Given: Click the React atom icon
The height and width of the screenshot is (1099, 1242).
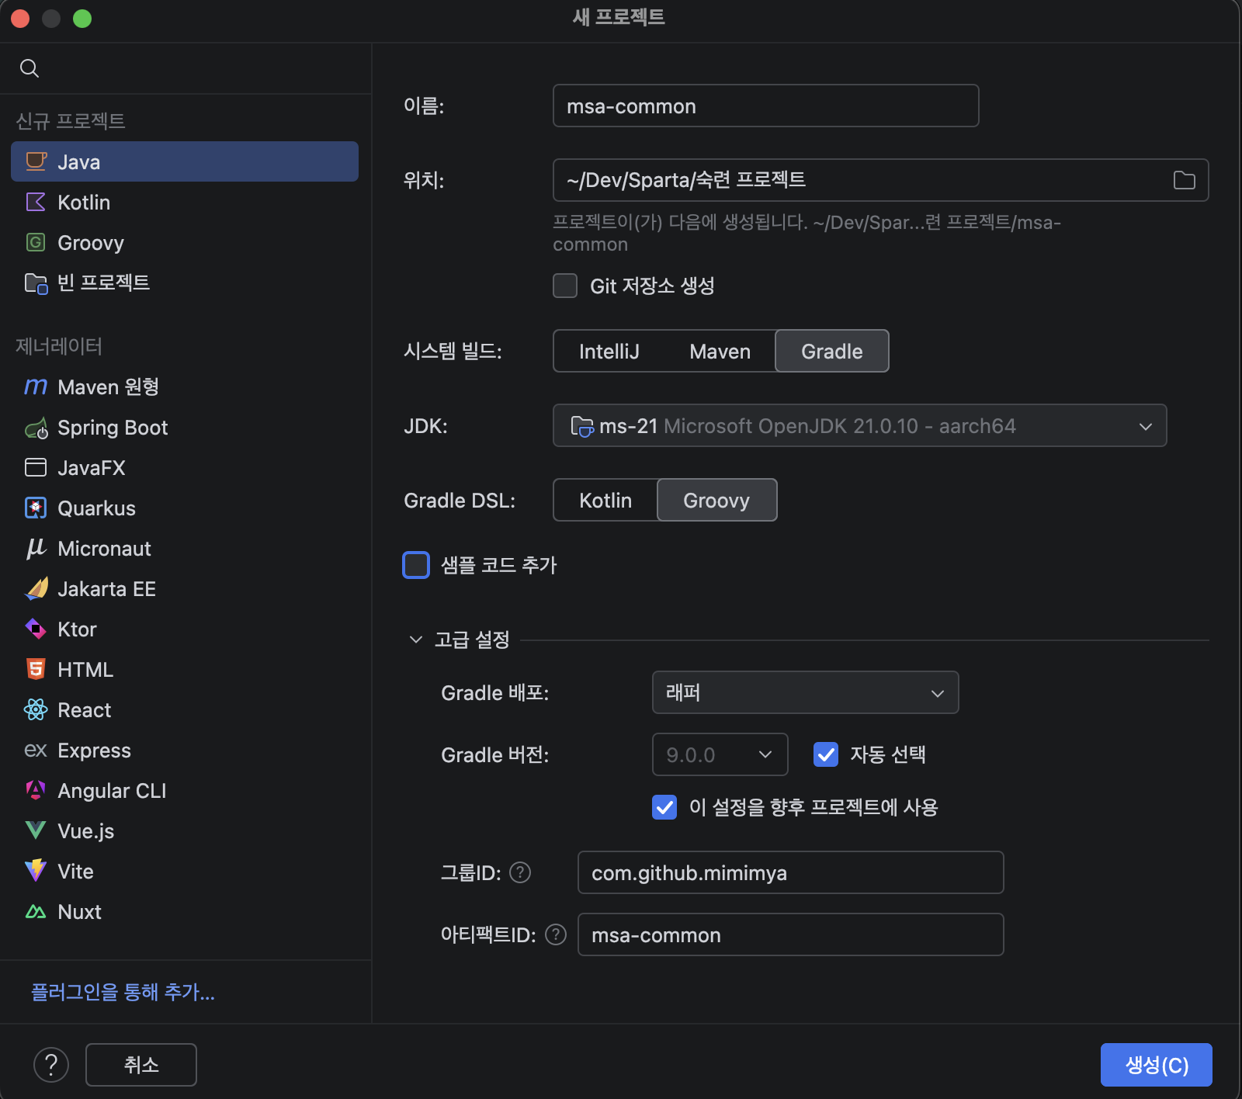Looking at the screenshot, I should 36,709.
